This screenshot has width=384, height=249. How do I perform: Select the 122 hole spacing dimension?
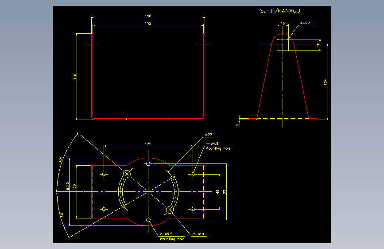[x=148, y=144]
